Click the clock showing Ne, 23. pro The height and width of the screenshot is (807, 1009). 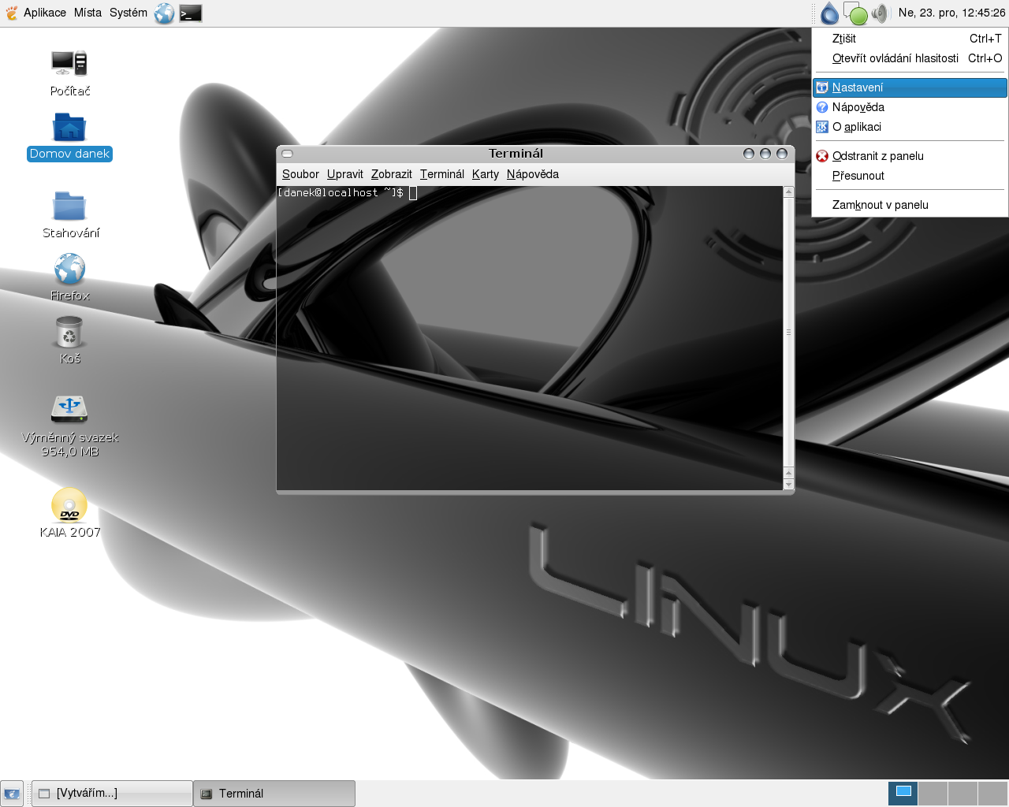951,13
